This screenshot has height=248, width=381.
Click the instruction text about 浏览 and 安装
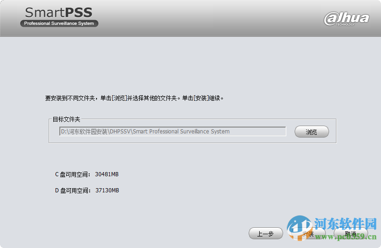point(134,98)
